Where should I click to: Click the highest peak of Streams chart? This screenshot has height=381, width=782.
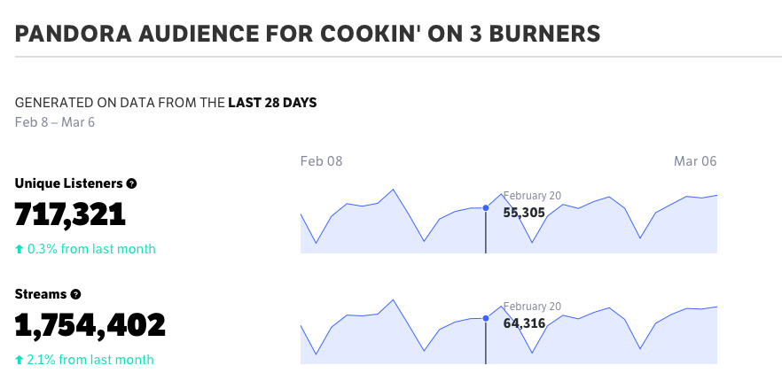[394, 299]
